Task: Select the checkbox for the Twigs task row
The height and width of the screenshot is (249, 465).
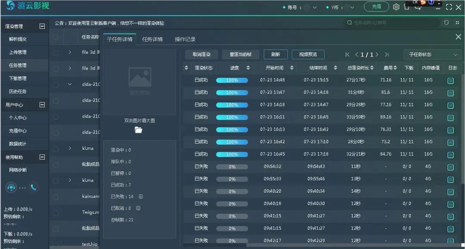Action: pyautogui.click(x=56, y=212)
